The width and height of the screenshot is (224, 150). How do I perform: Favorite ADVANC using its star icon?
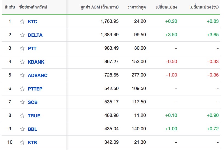point(22,75)
